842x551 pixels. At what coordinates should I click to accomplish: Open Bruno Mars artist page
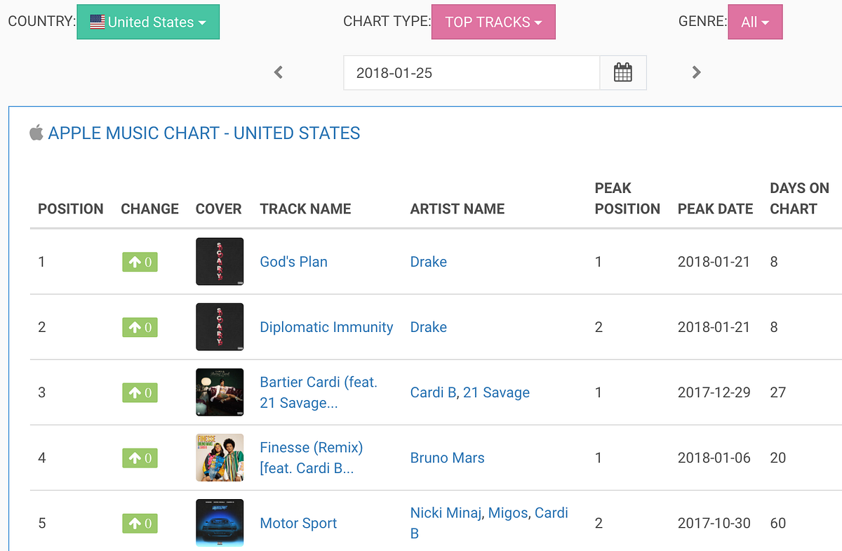click(447, 458)
